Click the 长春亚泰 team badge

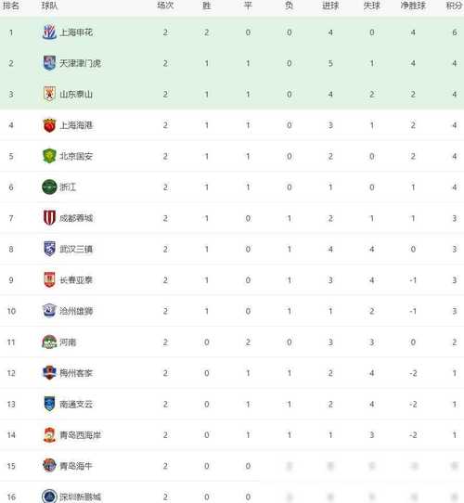click(x=49, y=279)
